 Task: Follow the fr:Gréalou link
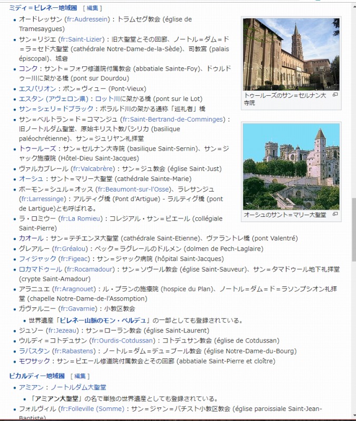coord(70,248)
